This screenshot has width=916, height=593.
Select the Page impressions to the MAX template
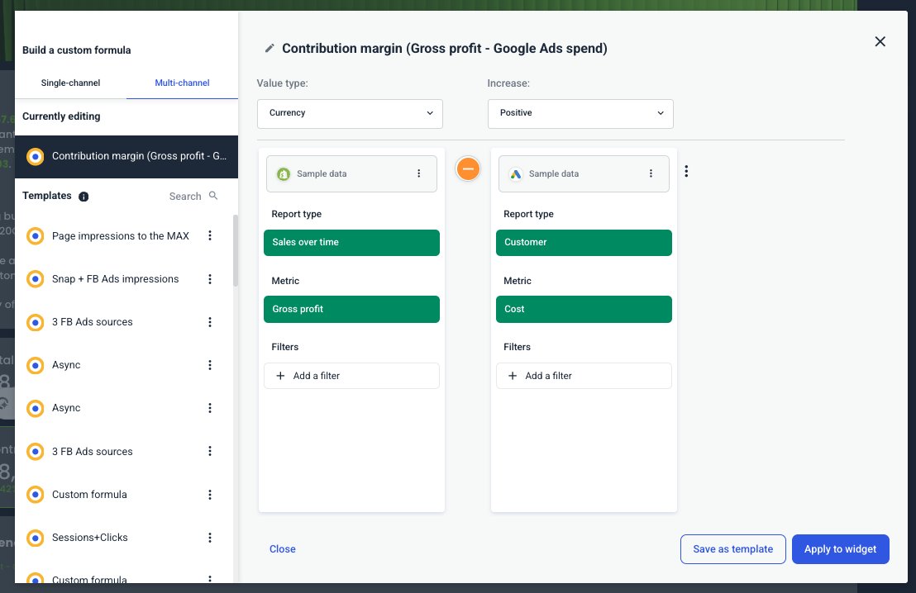(120, 236)
